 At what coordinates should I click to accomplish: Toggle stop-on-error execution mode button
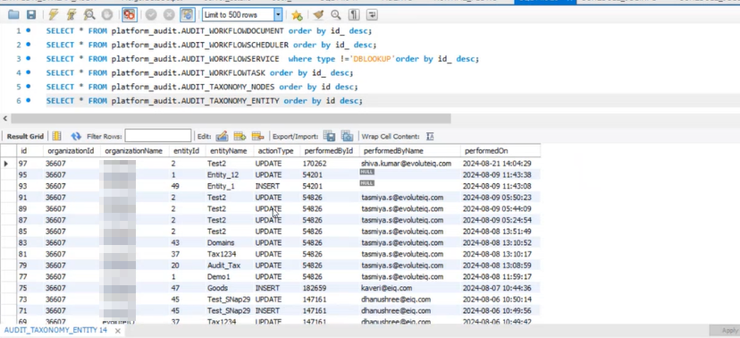[129, 15]
